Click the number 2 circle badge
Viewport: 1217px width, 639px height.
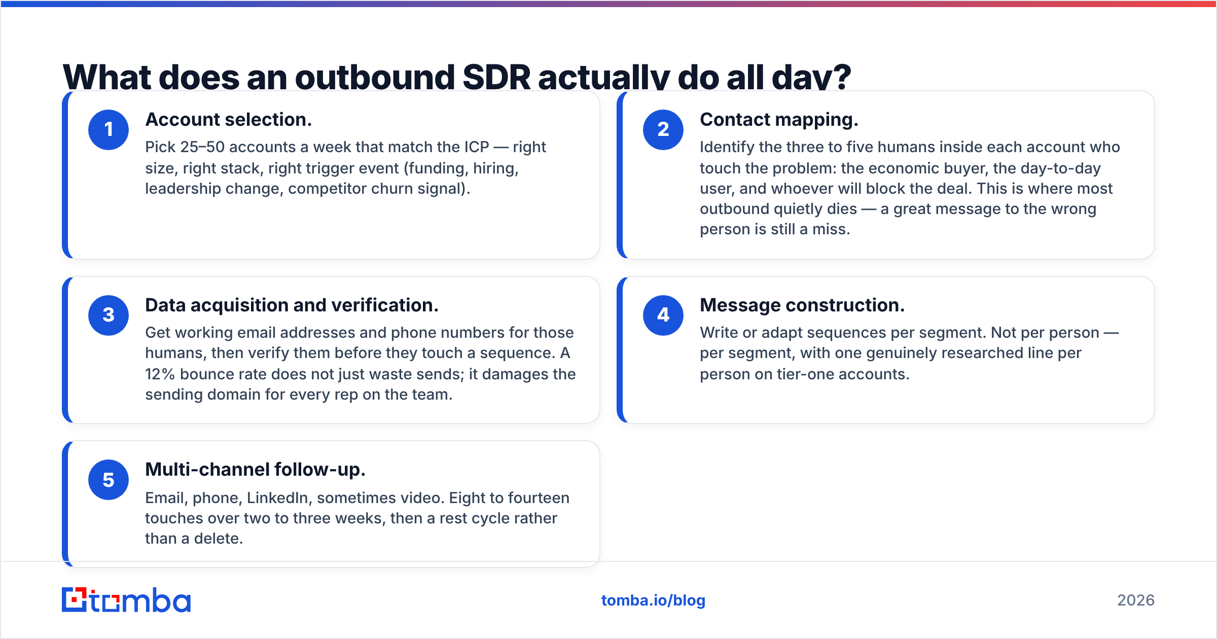(x=663, y=130)
